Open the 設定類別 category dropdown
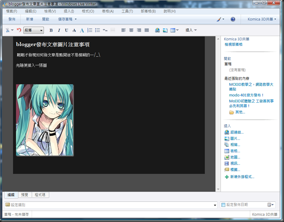Viewport: 284px width, 222px height. coord(215,205)
